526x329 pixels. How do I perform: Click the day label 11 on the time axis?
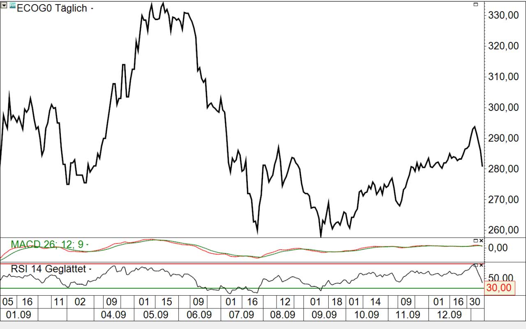[x=59, y=302]
